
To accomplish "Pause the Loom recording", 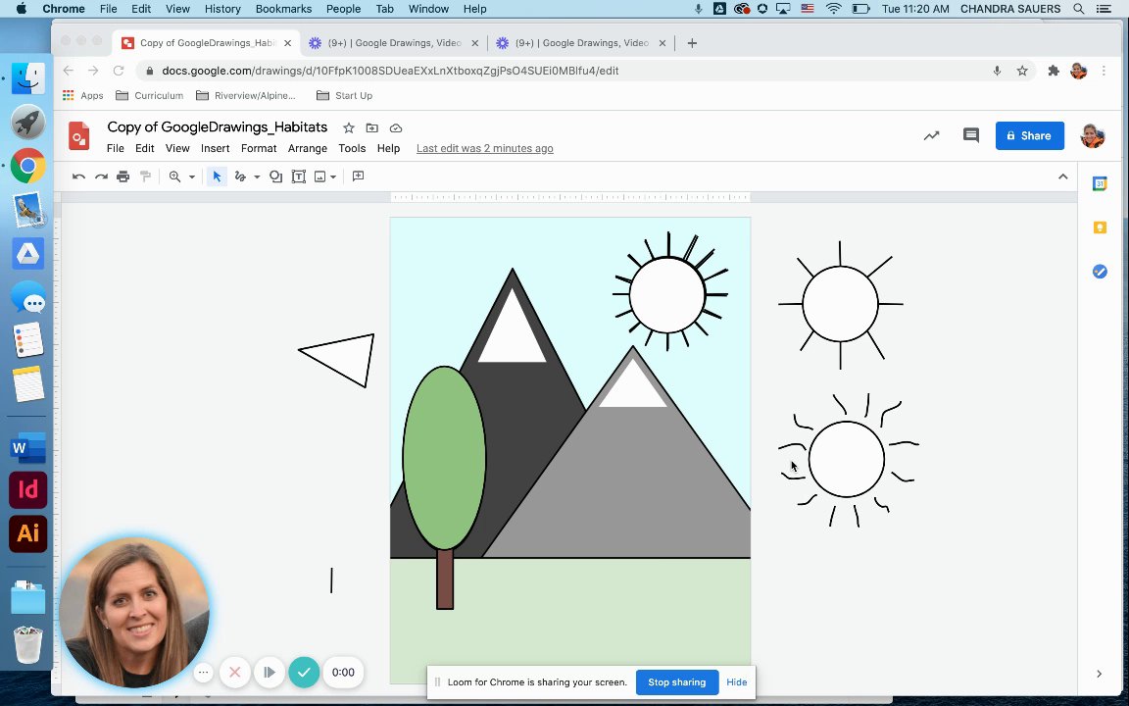I will click(270, 672).
